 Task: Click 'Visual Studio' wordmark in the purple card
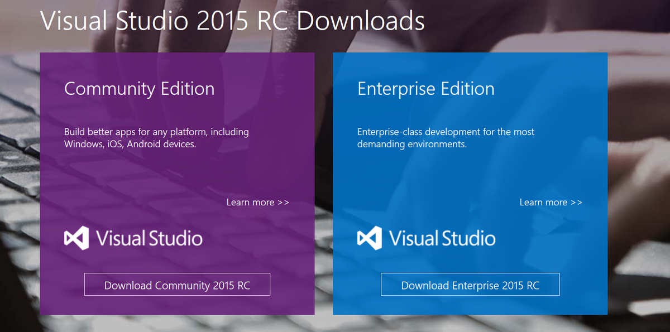(x=149, y=238)
